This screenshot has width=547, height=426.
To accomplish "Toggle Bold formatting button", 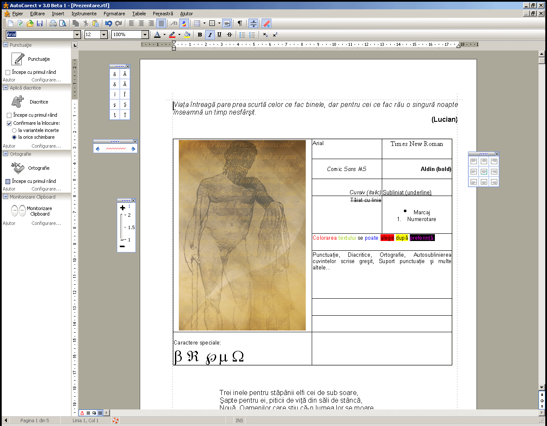I will click(200, 35).
